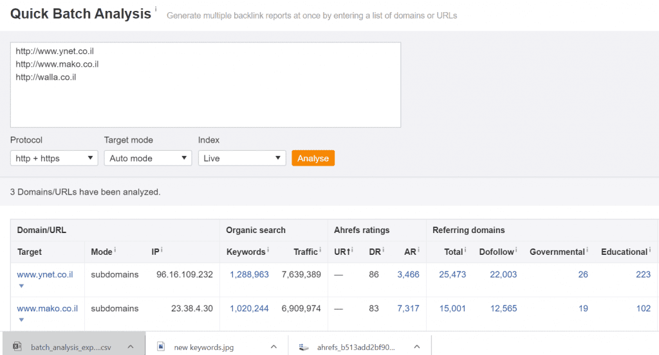Open mako total referring domains 15,001
Image resolution: width=659 pixels, height=355 pixels.
(x=452, y=309)
